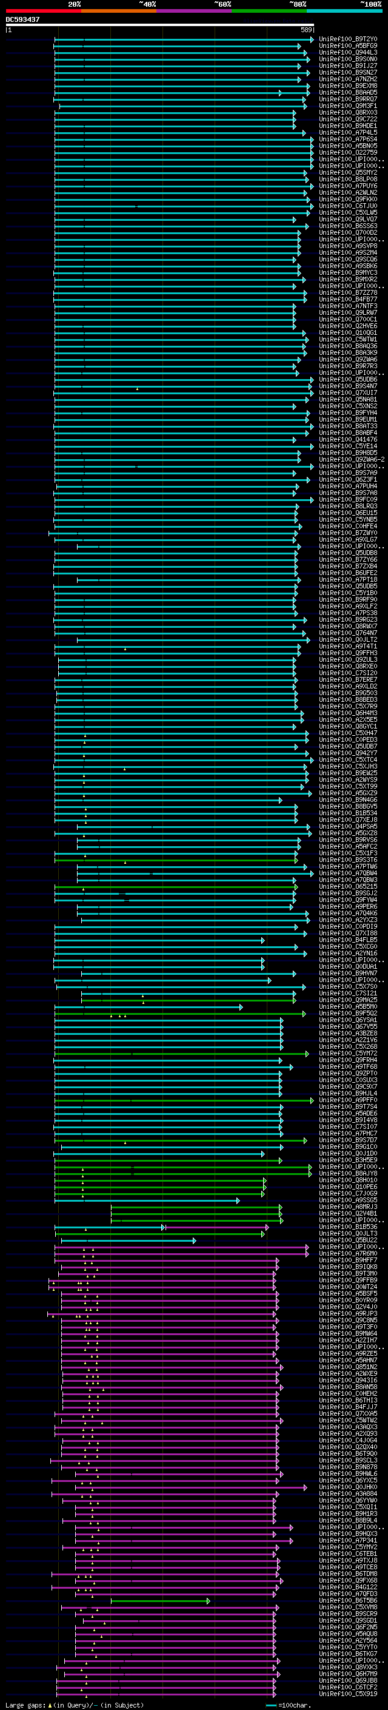Click the cyan ~100% identity legend segment

[344, 11]
